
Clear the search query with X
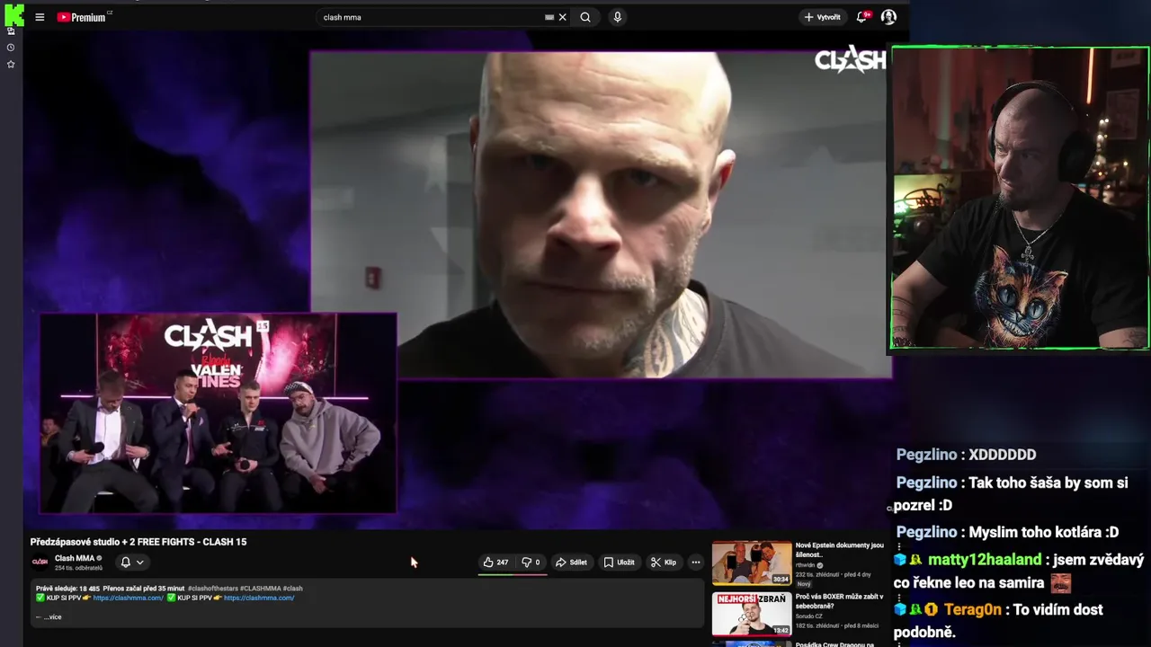click(x=563, y=17)
